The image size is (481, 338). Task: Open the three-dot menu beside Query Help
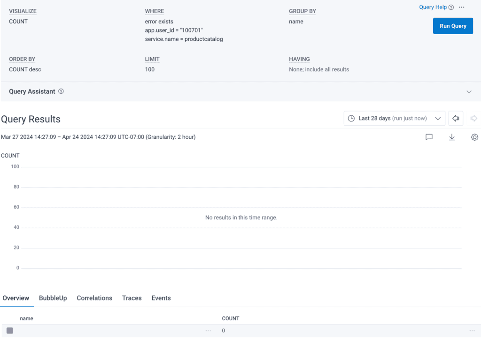(462, 8)
